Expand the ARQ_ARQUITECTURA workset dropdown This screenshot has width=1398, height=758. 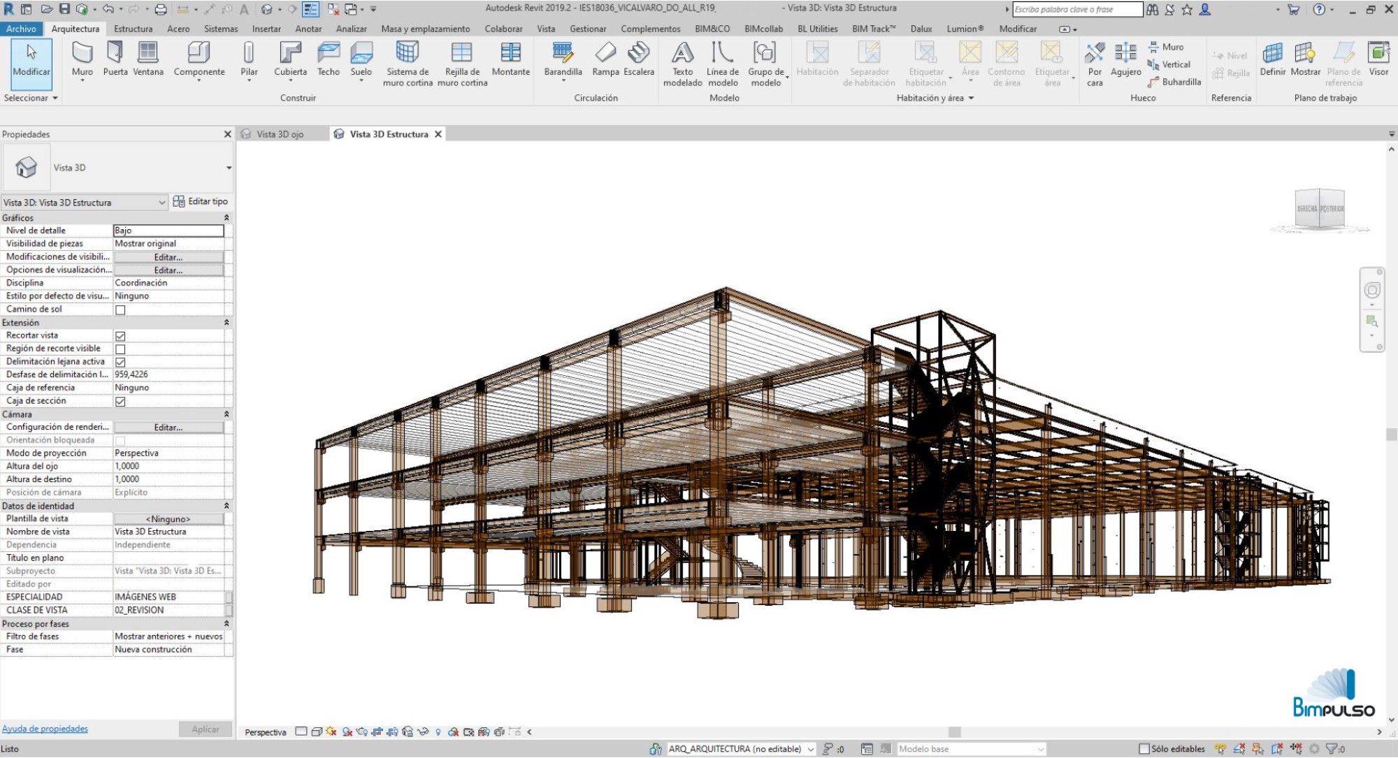tap(811, 749)
